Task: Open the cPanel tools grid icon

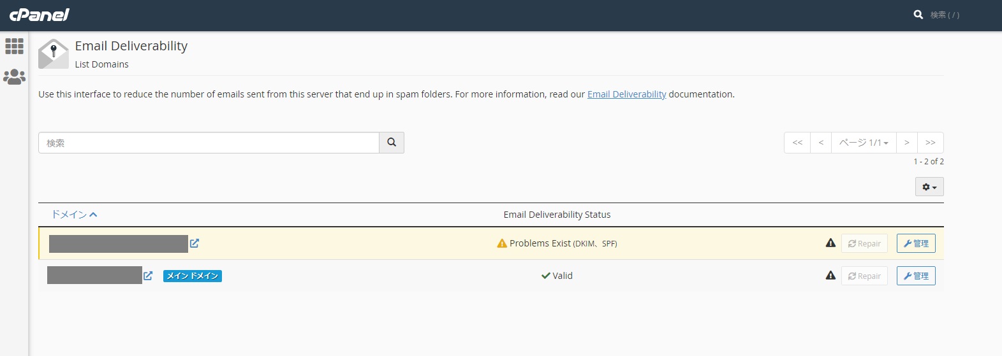Action: (14, 46)
